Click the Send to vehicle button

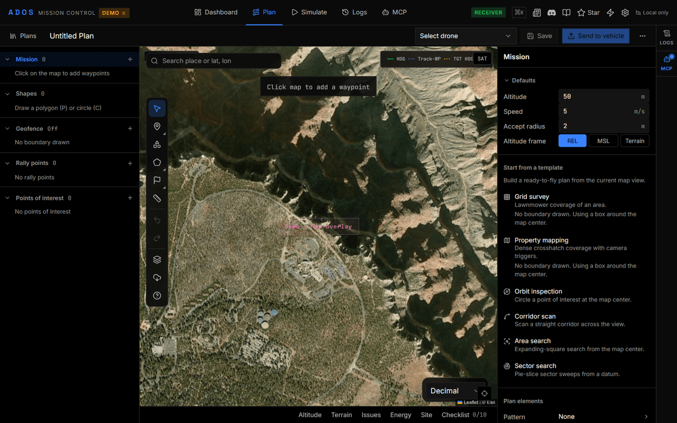pyautogui.click(x=596, y=36)
